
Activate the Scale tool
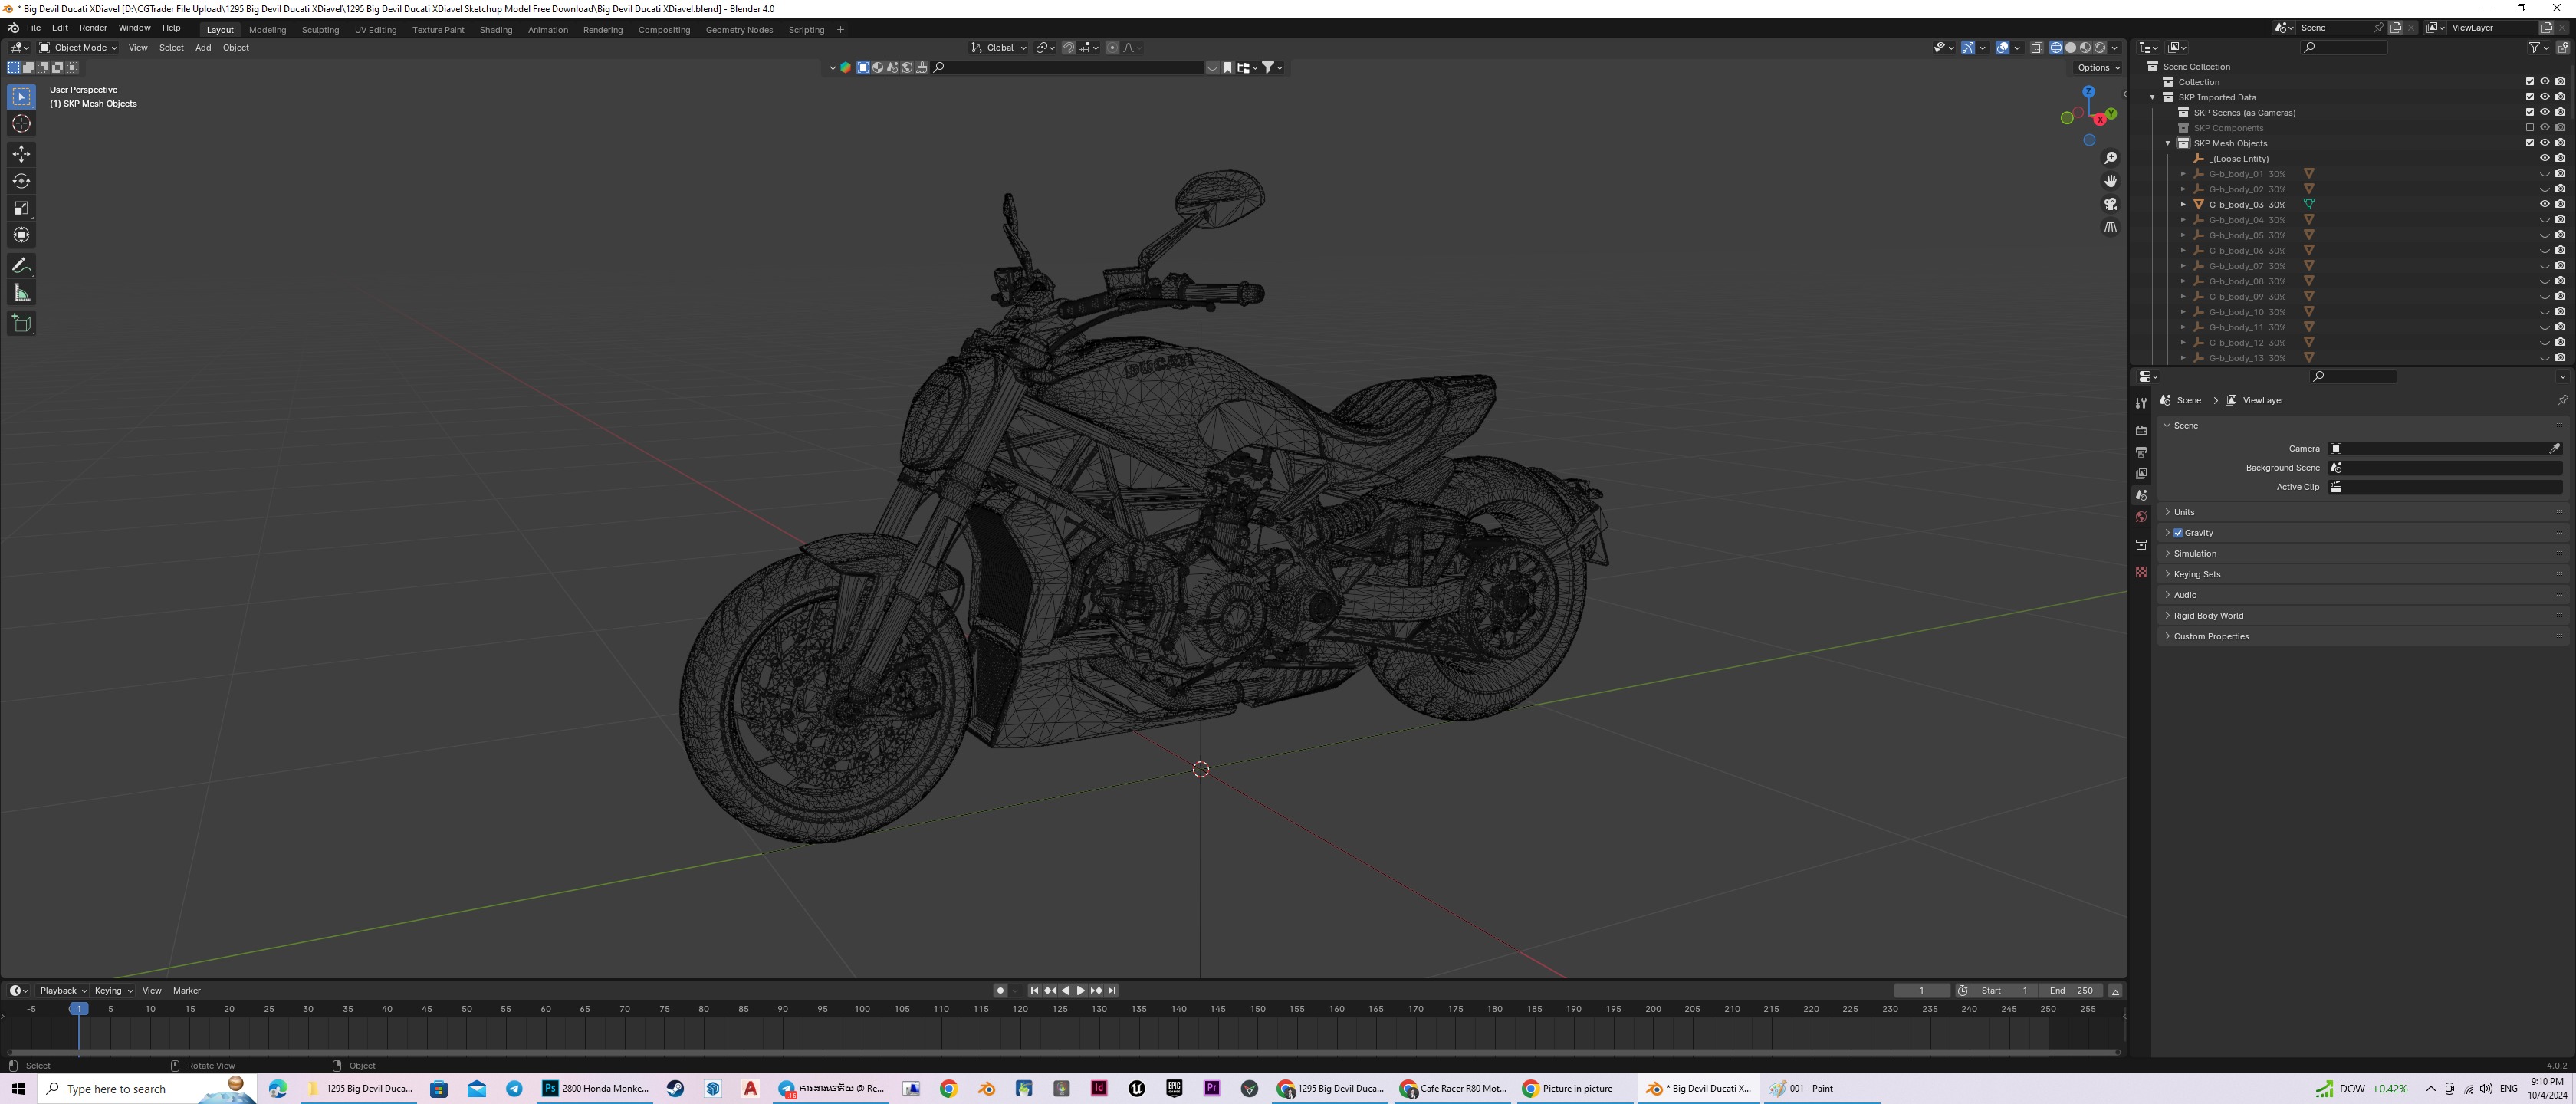pyautogui.click(x=21, y=208)
